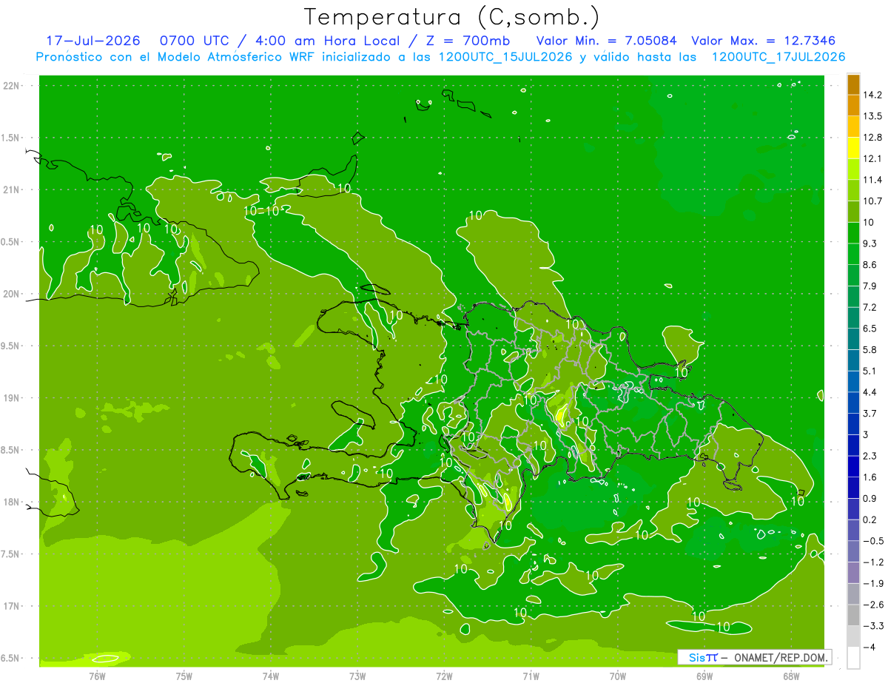Click the '5.1' colorbar scale value
The image size is (888, 686).
(870, 371)
